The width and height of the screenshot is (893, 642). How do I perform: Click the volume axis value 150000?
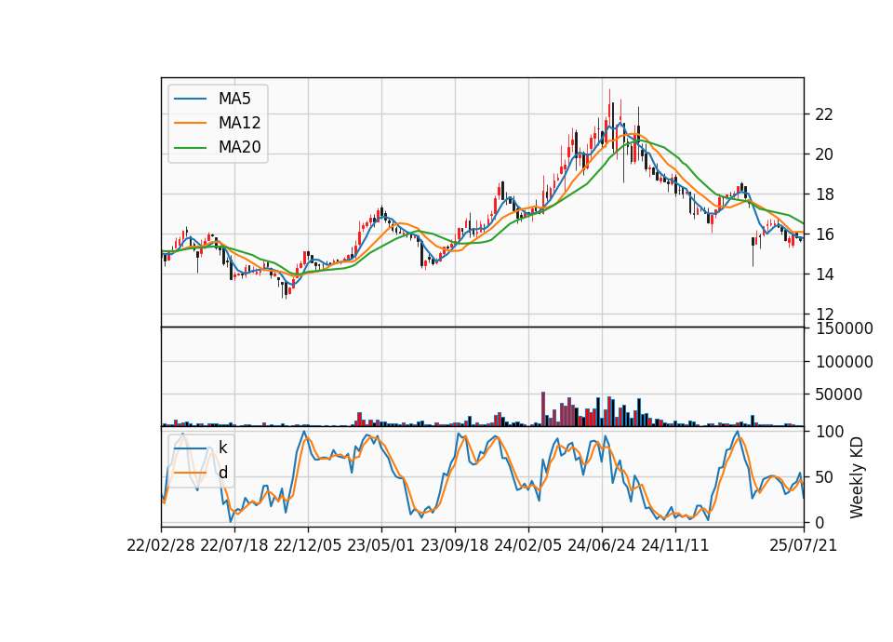pyautogui.click(x=844, y=328)
